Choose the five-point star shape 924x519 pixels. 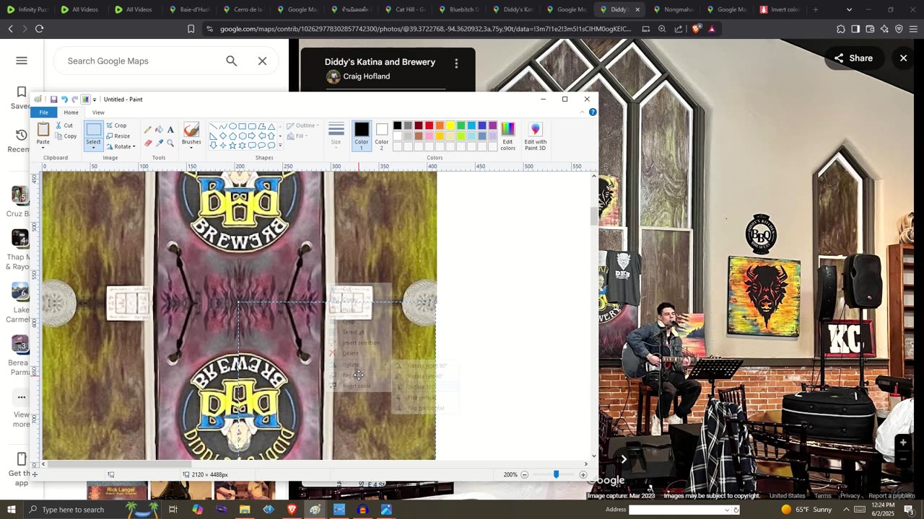[x=232, y=146]
